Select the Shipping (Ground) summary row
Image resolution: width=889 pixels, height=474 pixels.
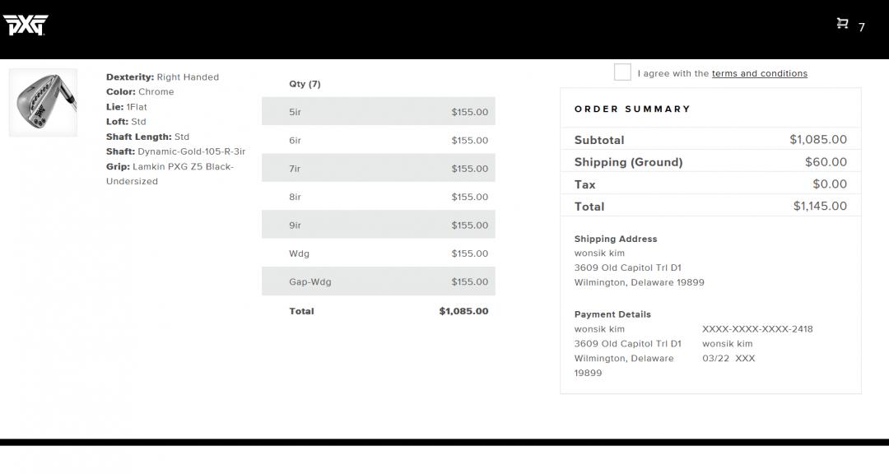click(x=710, y=162)
